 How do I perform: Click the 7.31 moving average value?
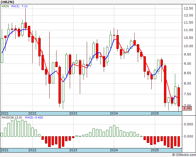click(x=24, y=6)
